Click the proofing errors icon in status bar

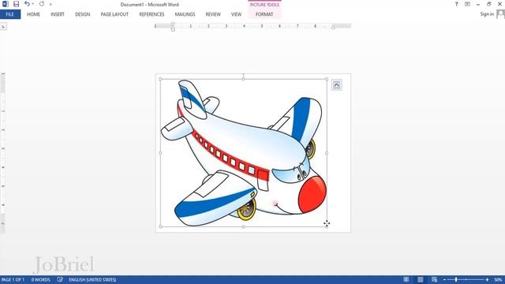[60, 279]
